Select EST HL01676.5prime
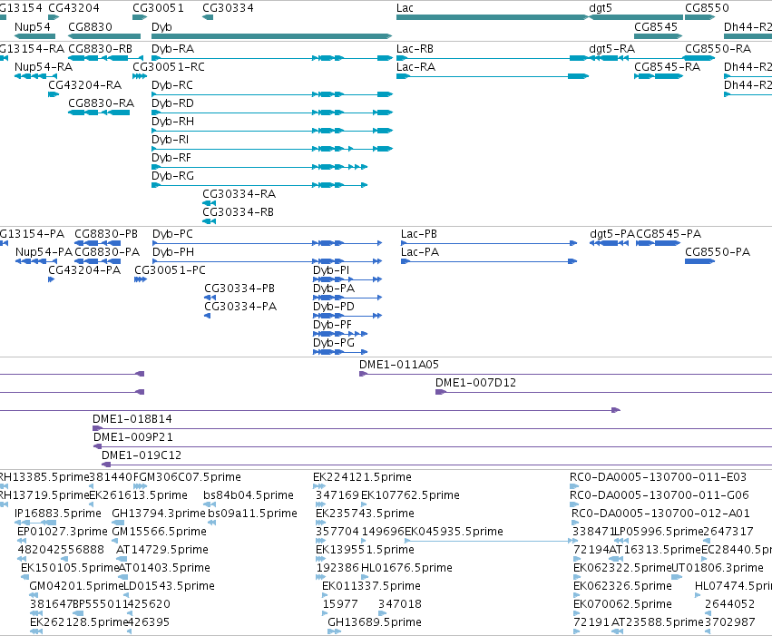 click(x=406, y=569)
